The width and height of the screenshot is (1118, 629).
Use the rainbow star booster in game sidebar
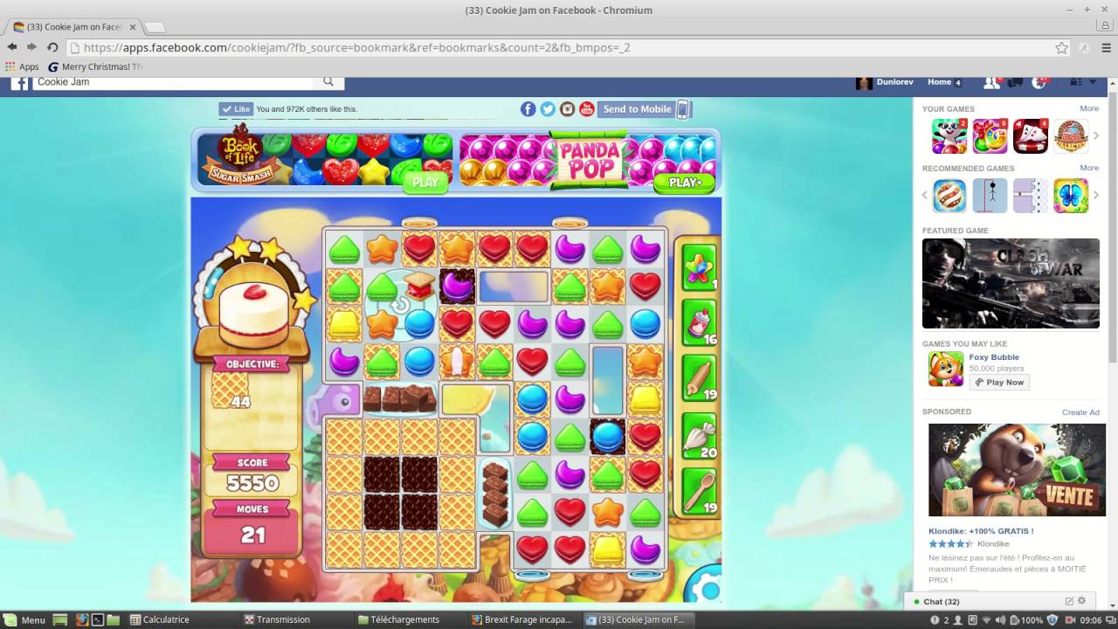pyautogui.click(x=699, y=266)
